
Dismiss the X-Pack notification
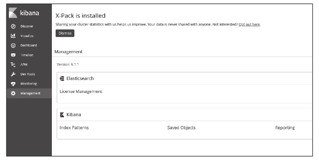[x=65, y=33]
